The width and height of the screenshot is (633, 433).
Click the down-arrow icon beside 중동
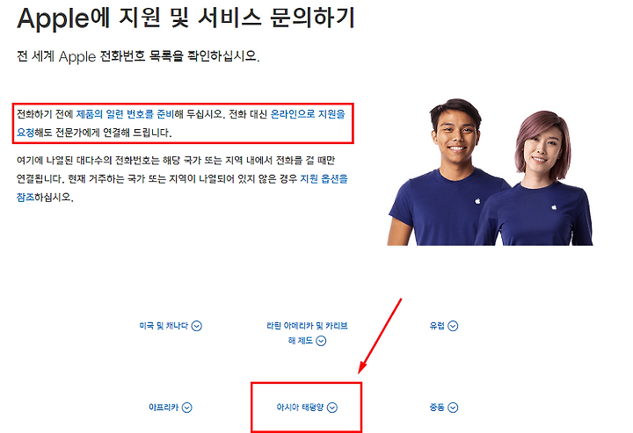tap(453, 408)
